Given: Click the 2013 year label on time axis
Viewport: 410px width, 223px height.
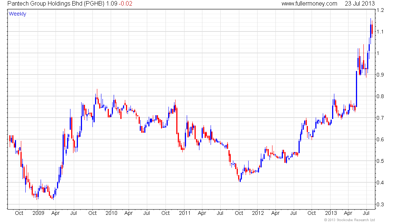Looking at the screenshot, I should 331,213.
